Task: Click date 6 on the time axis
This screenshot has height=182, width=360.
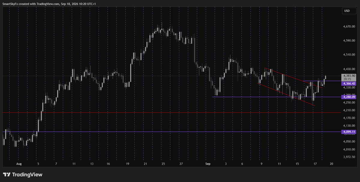Action: 242,164
